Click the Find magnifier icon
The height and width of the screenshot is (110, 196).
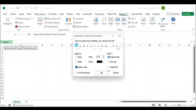104,20
